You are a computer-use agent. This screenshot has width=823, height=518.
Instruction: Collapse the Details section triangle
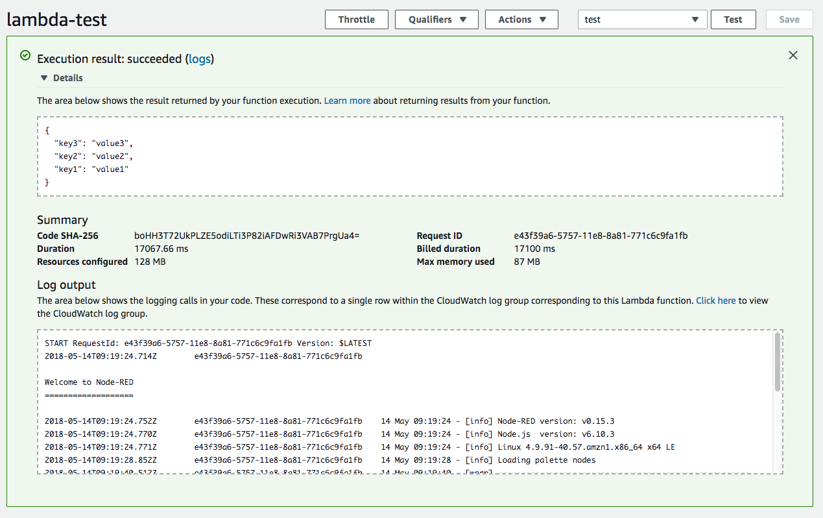click(x=44, y=78)
